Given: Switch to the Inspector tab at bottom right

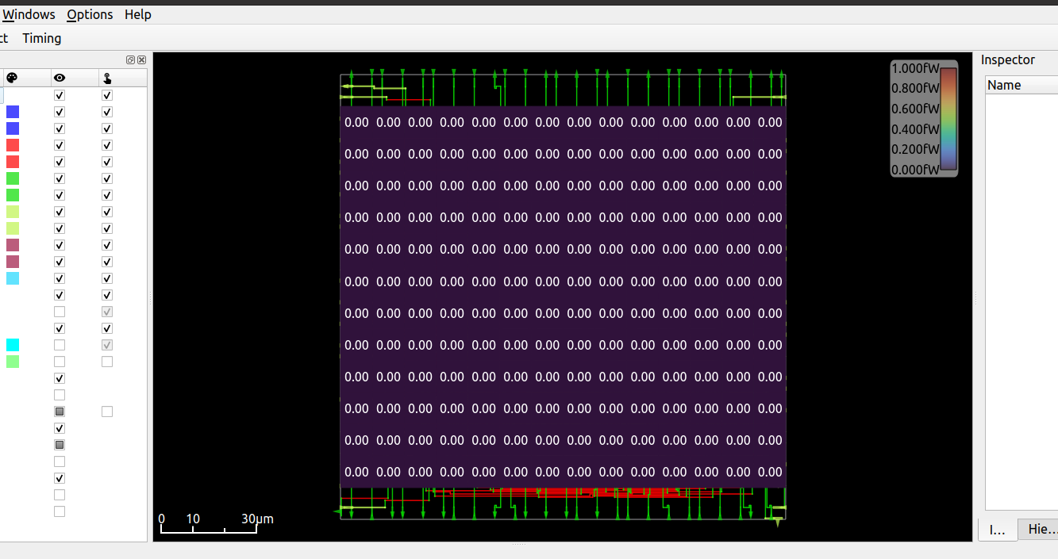Looking at the screenshot, I should [x=997, y=529].
